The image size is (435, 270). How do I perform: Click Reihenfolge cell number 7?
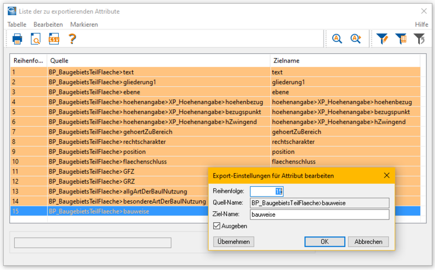[29, 132]
